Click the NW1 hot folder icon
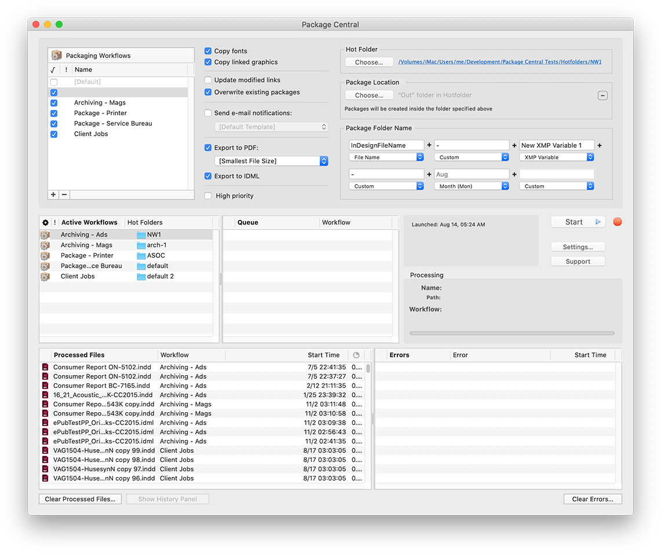Screen dimensions: 661x554 tap(141, 235)
